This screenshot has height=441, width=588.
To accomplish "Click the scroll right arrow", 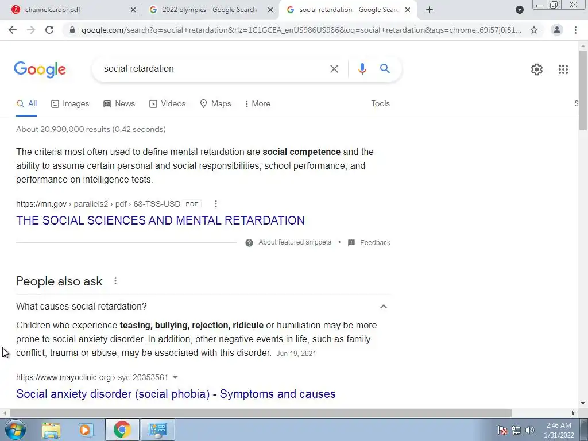I will 574,413.
